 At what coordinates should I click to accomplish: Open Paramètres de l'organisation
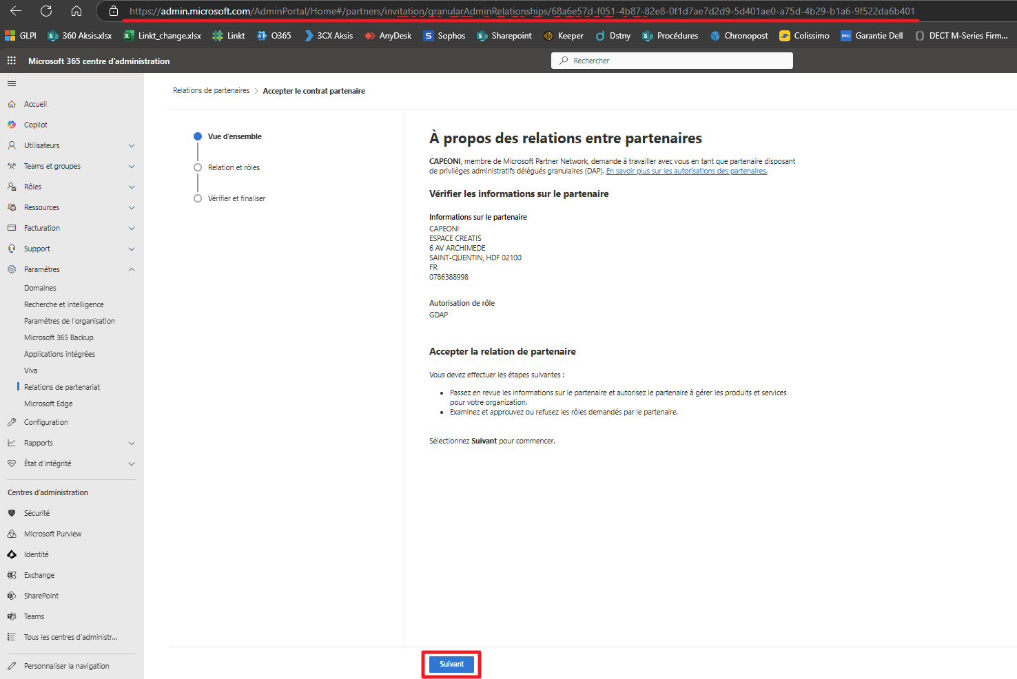(x=70, y=321)
